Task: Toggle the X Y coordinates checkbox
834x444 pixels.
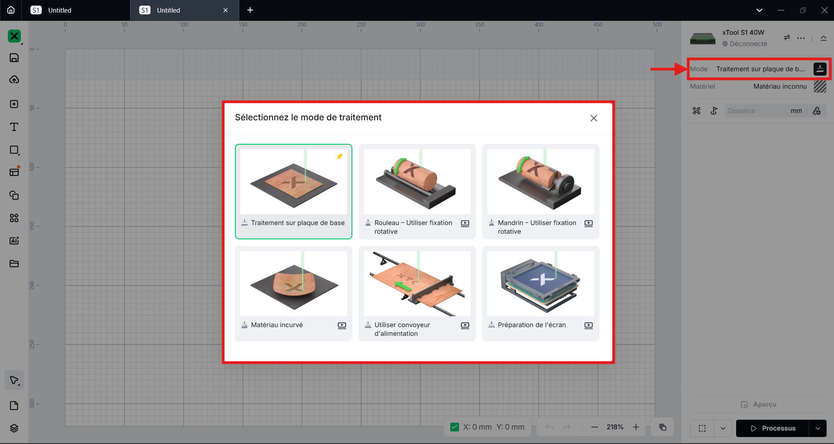Action: coord(455,427)
